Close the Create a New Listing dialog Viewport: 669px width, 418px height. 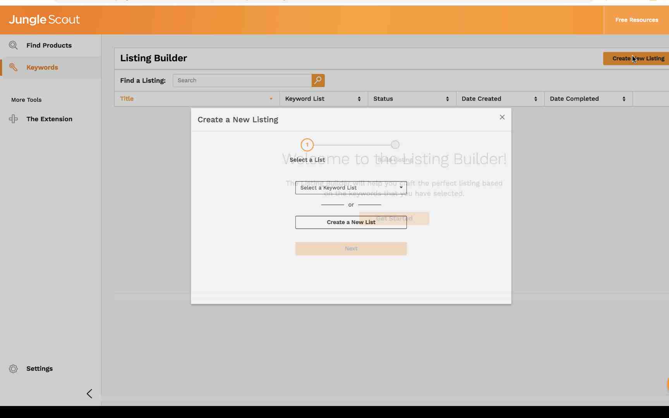pos(502,117)
